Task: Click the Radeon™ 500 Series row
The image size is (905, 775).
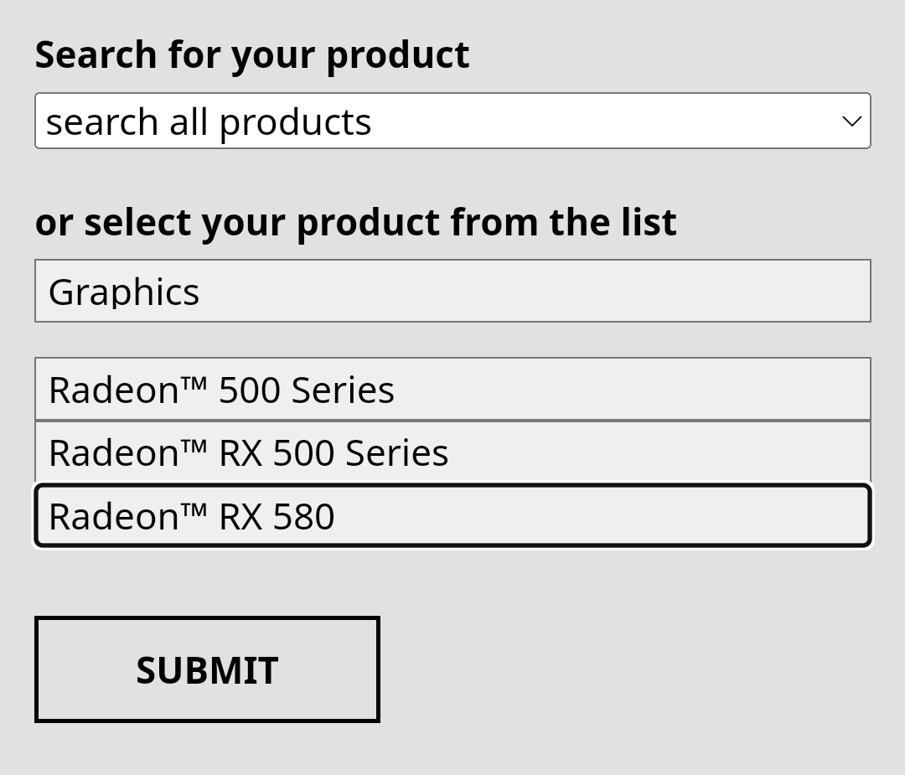Action: (452, 390)
